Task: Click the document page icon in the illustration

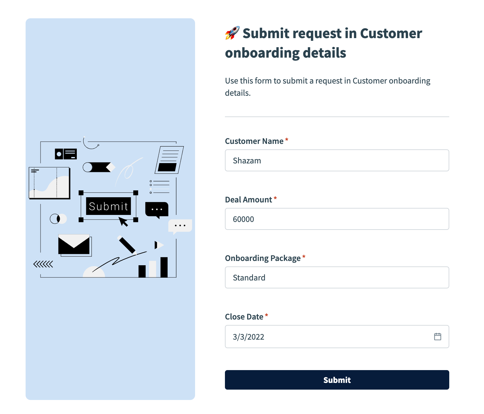Action: [x=168, y=159]
